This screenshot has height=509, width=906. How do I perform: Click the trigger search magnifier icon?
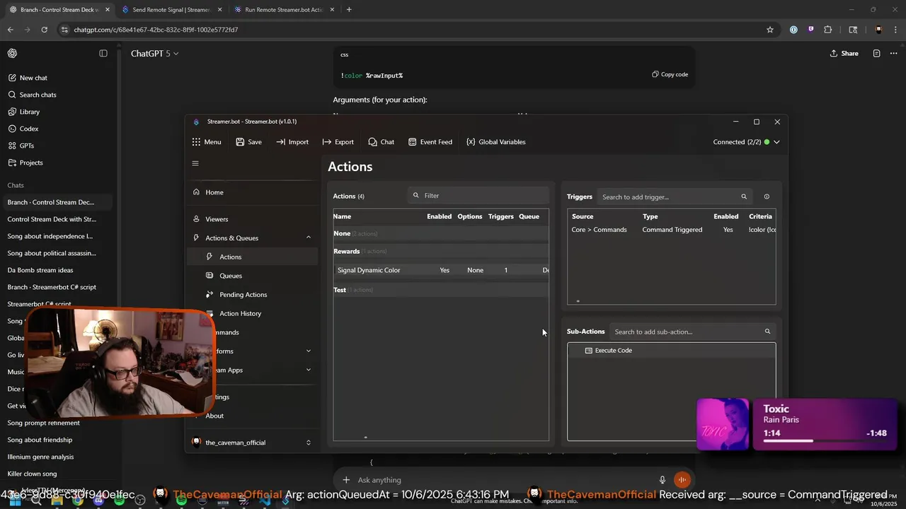744,197
